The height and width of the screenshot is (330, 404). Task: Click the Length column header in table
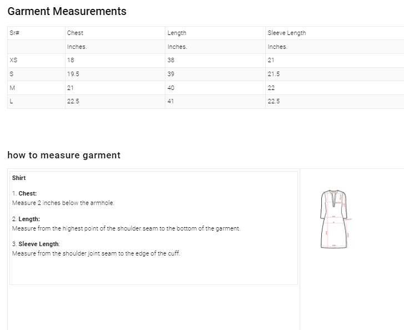pos(176,33)
